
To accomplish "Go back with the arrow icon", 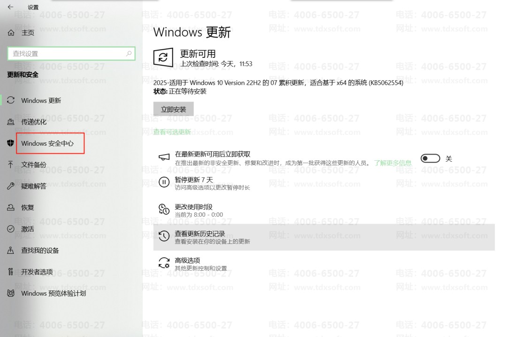I will click(10, 7).
